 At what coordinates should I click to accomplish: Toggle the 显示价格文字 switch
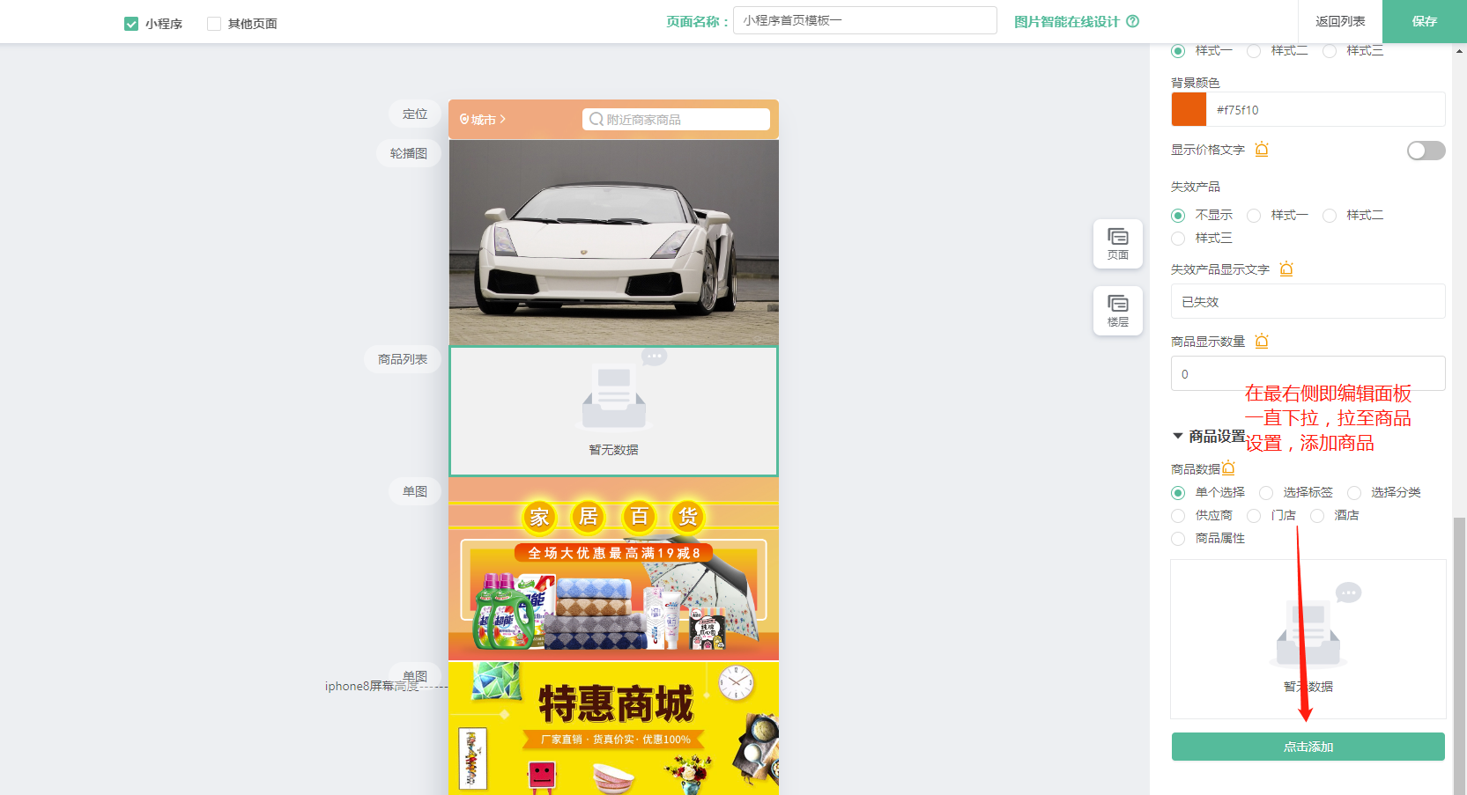(x=1425, y=151)
